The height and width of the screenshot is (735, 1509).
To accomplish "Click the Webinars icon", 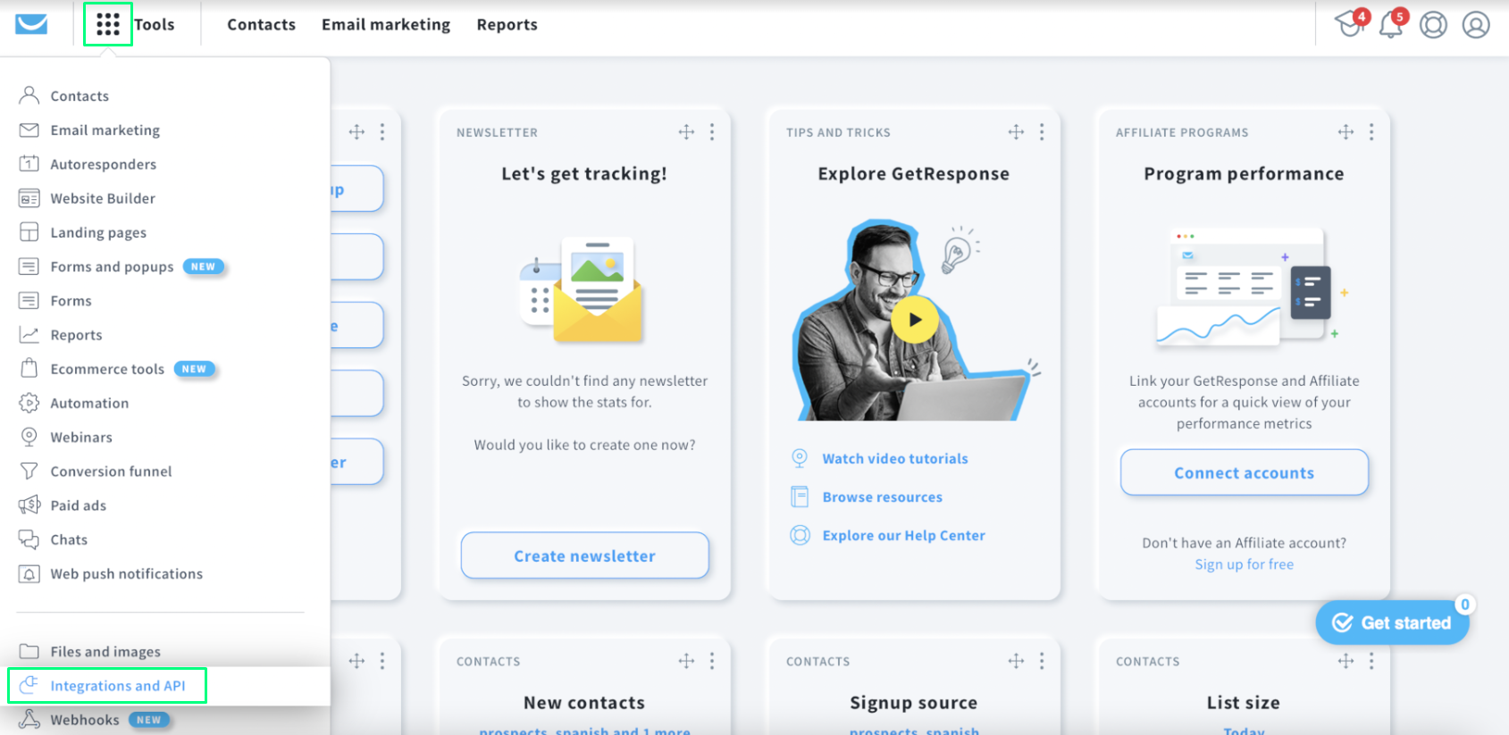I will tap(29, 437).
